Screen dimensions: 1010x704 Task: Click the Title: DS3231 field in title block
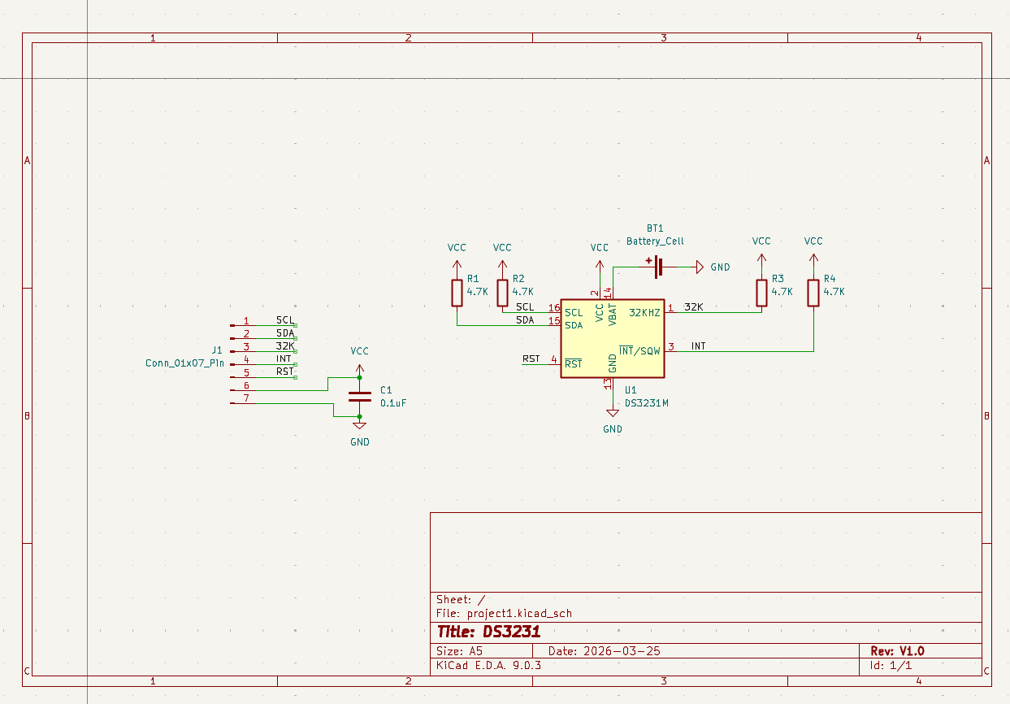(x=488, y=632)
